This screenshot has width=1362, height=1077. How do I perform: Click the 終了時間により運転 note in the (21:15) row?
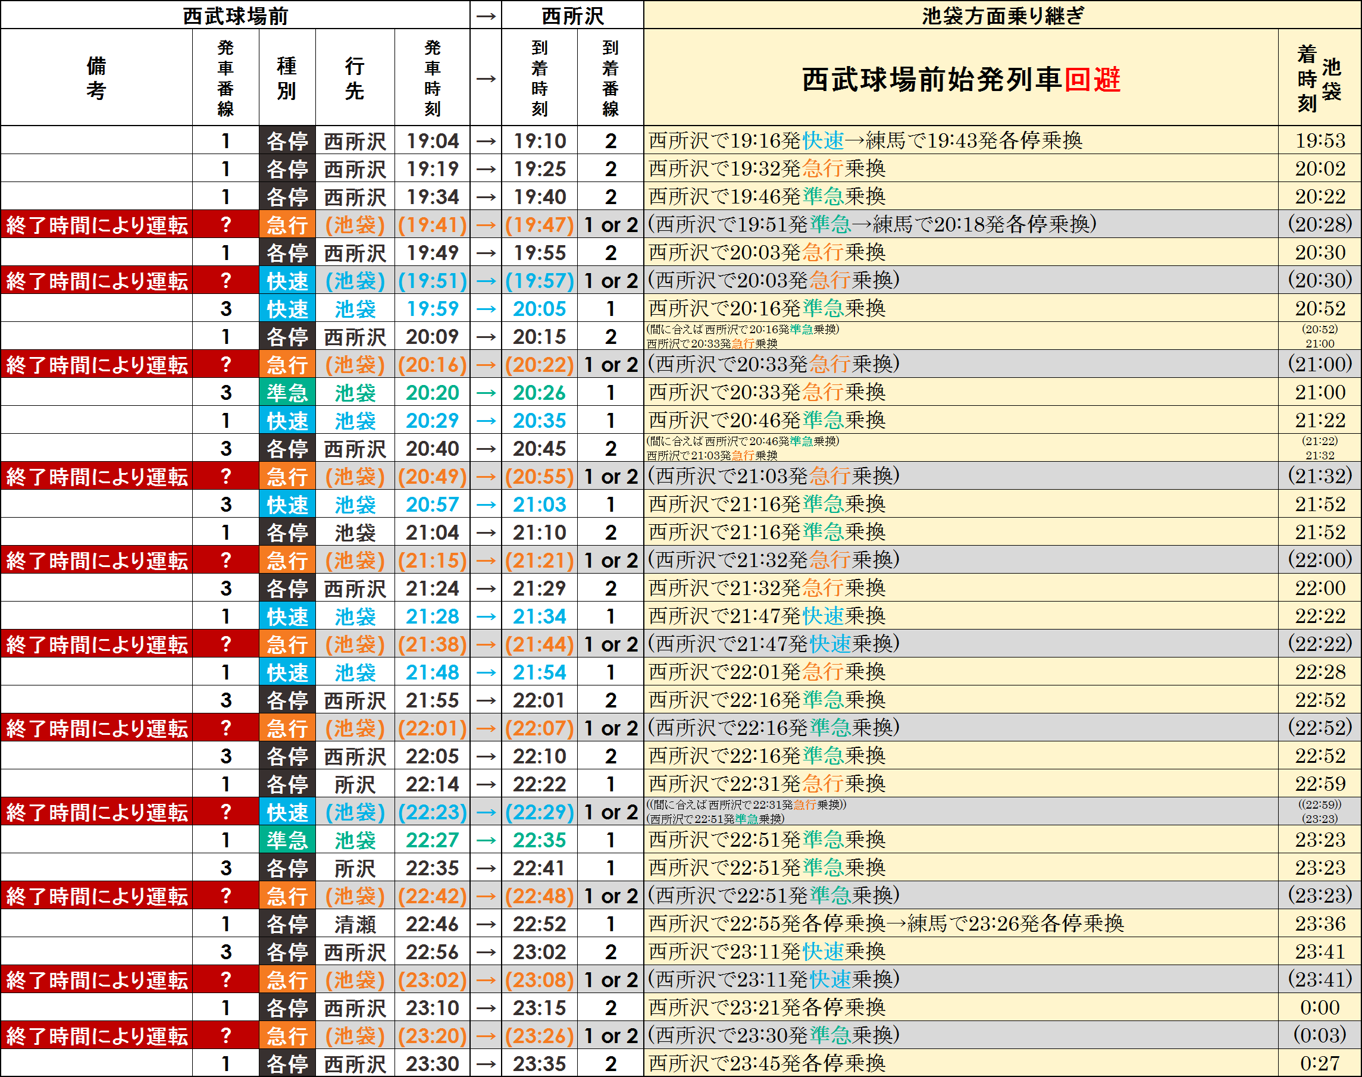point(96,560)
